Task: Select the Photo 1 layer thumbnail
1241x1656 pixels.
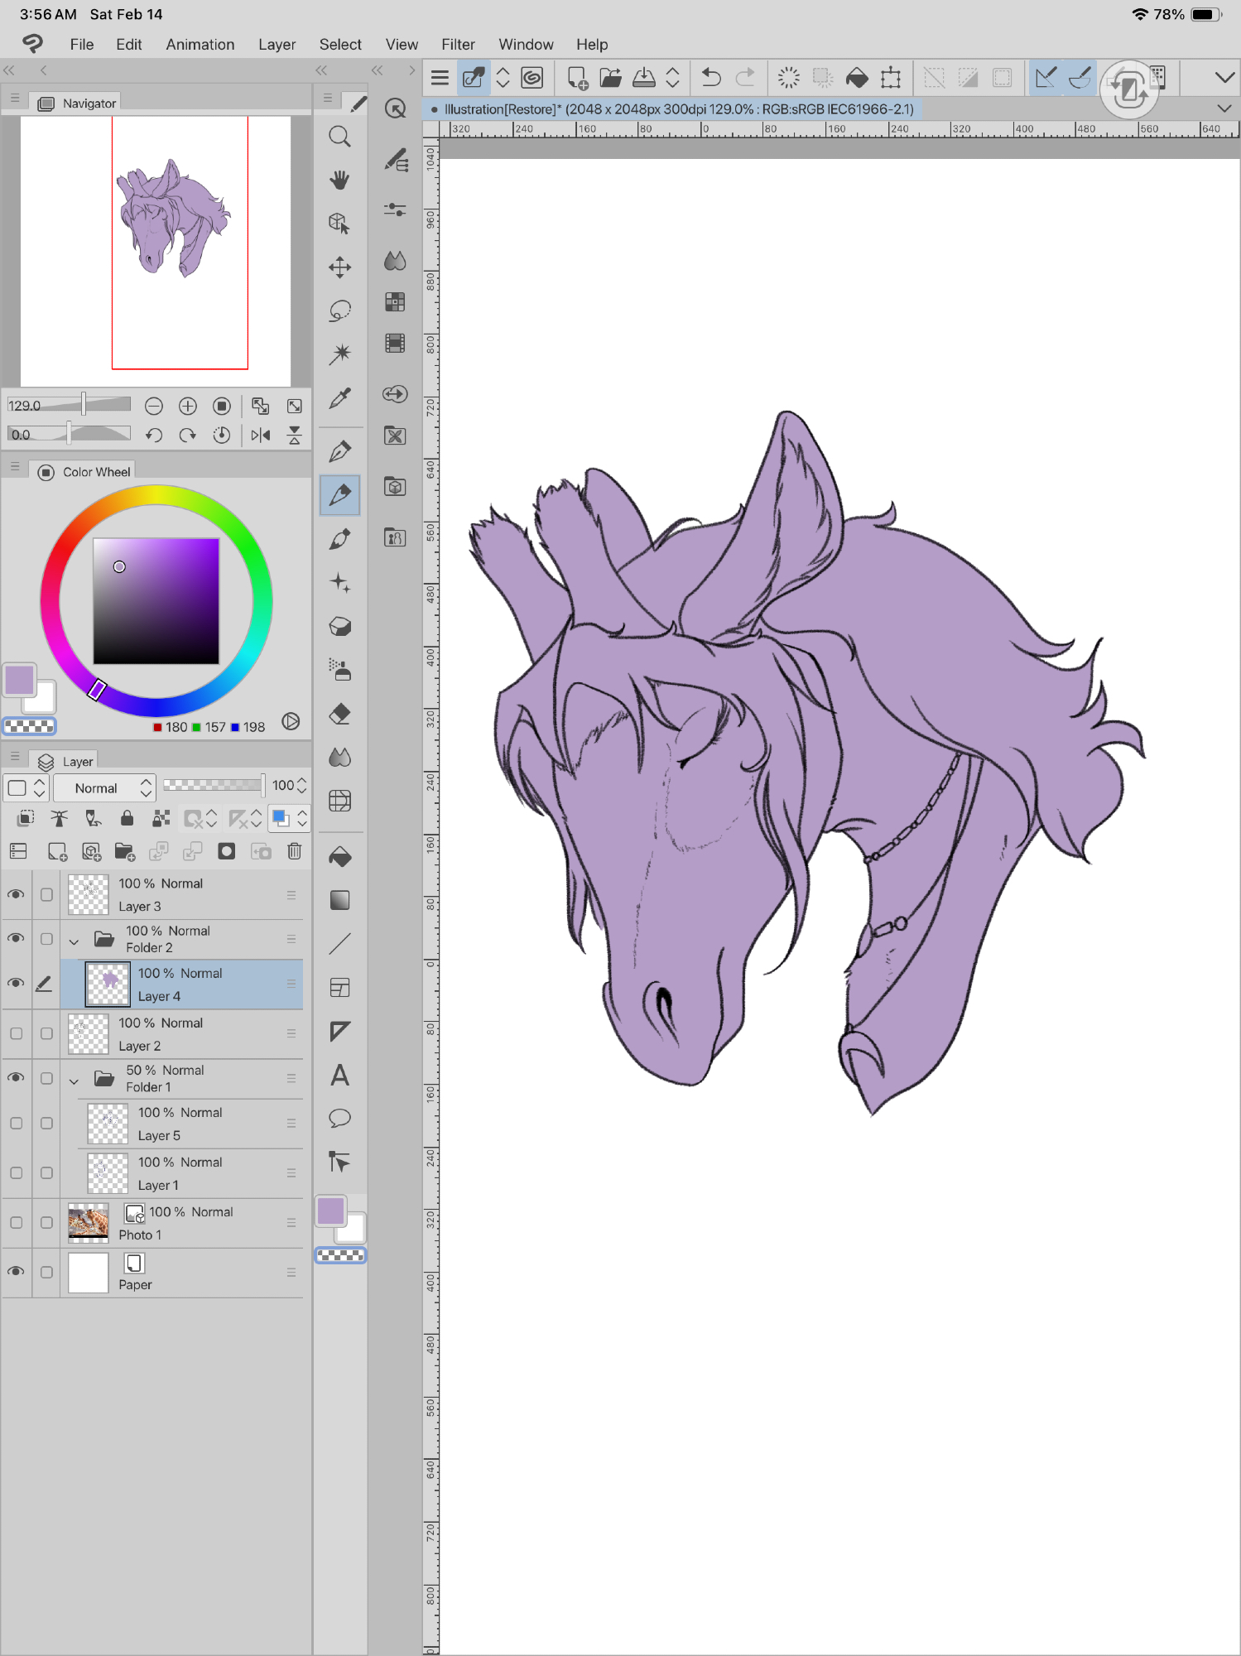Action: (x=89, y=1223)
